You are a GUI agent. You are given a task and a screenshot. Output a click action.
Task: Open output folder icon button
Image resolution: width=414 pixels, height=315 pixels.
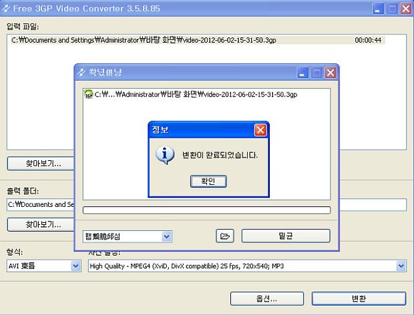coord(224,236)
